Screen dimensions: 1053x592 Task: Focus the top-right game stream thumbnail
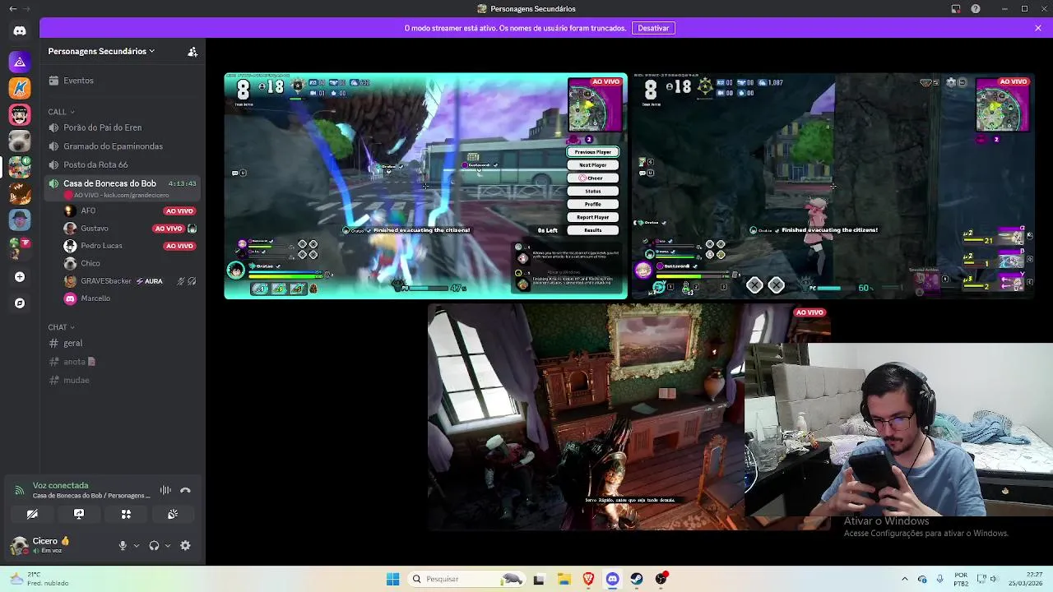point(833,186)
